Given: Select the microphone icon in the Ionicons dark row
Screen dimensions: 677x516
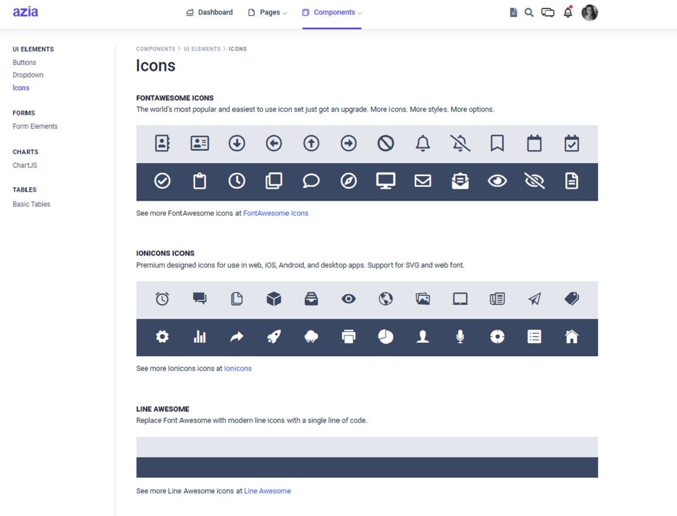Looking at the screenshot, I should click(x=460, y=336).
